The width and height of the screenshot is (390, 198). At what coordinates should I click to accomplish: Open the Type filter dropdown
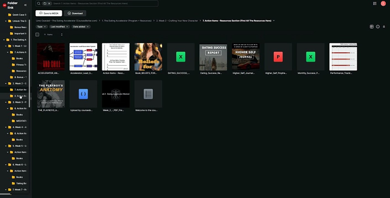point(42,27)
